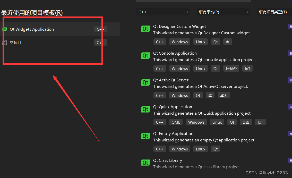Click Linux tag under Qt Empty Application
Screen dimensions: 292x178
click(201, 149)
